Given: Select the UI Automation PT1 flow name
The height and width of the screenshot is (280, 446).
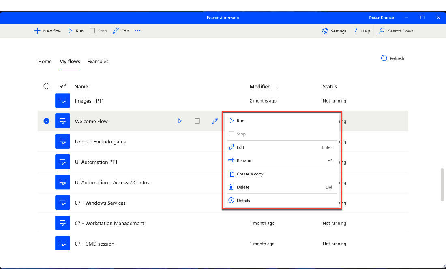Looking at the screenshot, I should click(x=96, y=162).
